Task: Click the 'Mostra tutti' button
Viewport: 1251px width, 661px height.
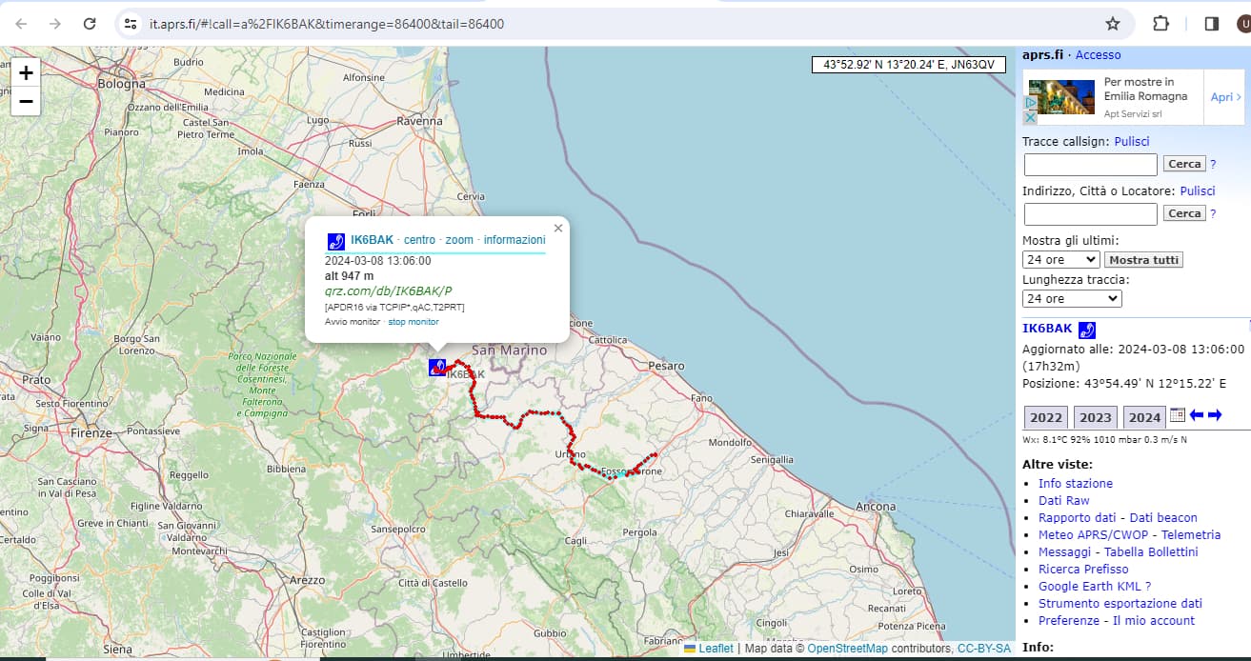Action: 1142,259
